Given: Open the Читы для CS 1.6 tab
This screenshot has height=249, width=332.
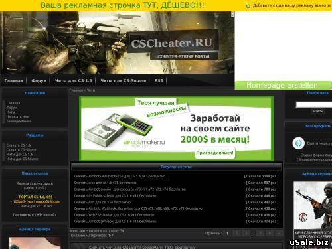Looking at the screenshot, I should click(x=74, y=81).
